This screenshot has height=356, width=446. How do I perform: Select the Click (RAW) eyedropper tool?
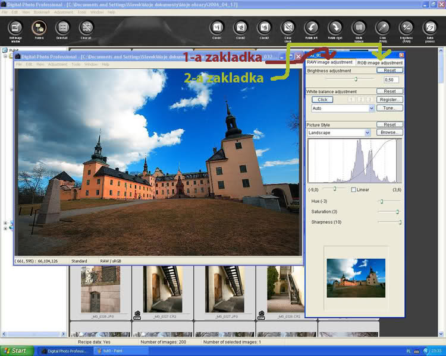pos(382,28)
